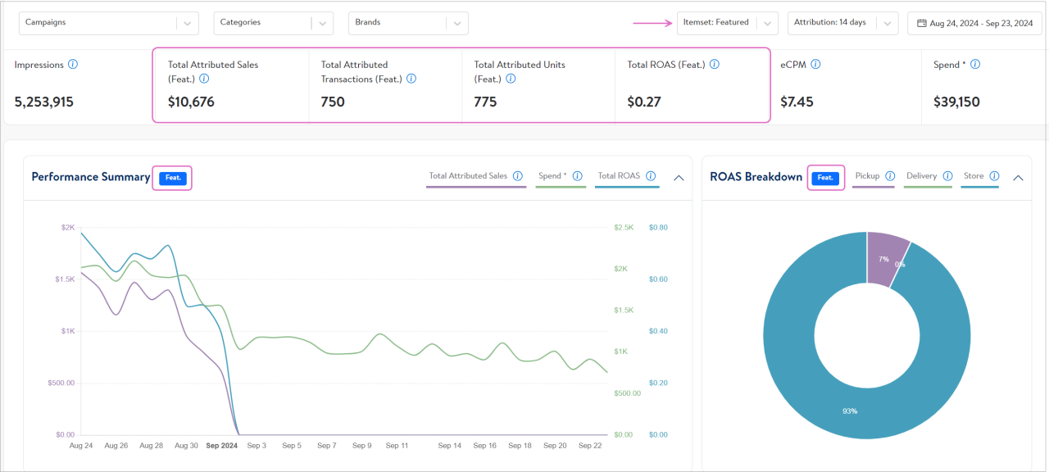The image size is (1049, 472).
Task: Open the Attribution: 14 days dropdown
Action: pyautogui.click(x=842, y=23)
